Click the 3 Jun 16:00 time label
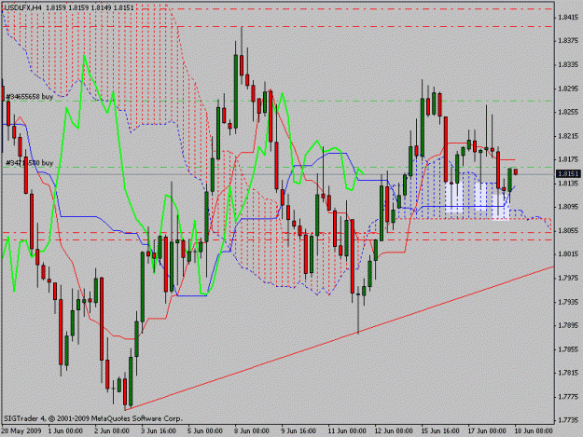Screen dimensions: 583x437 tap(159, 431)
